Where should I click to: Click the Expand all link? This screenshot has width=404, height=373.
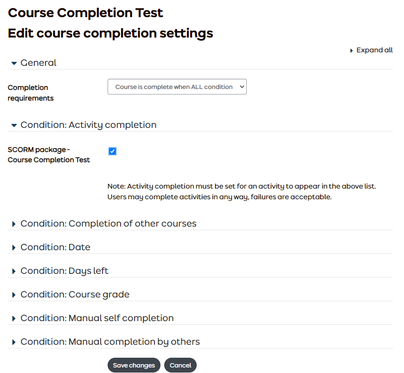coord(374,50)
